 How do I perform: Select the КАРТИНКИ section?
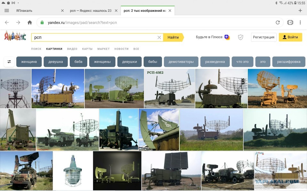(54, 49)
